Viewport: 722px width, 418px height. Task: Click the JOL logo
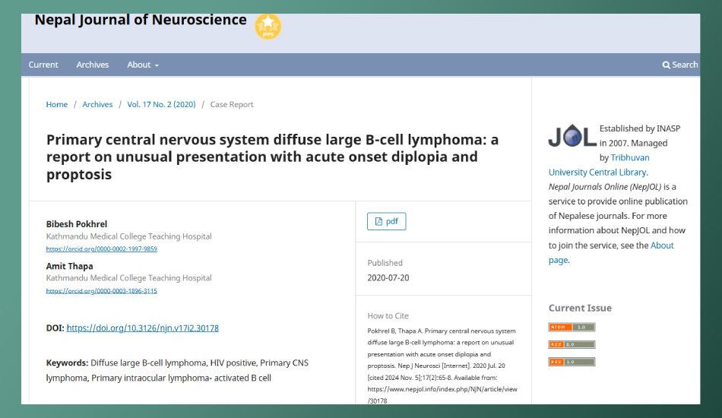pos(572,136)
